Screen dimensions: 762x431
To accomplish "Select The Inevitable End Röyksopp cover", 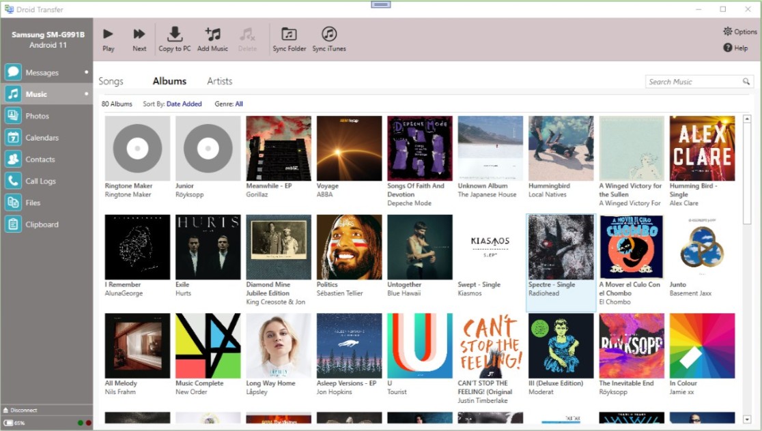I will (x=632, y=346).
